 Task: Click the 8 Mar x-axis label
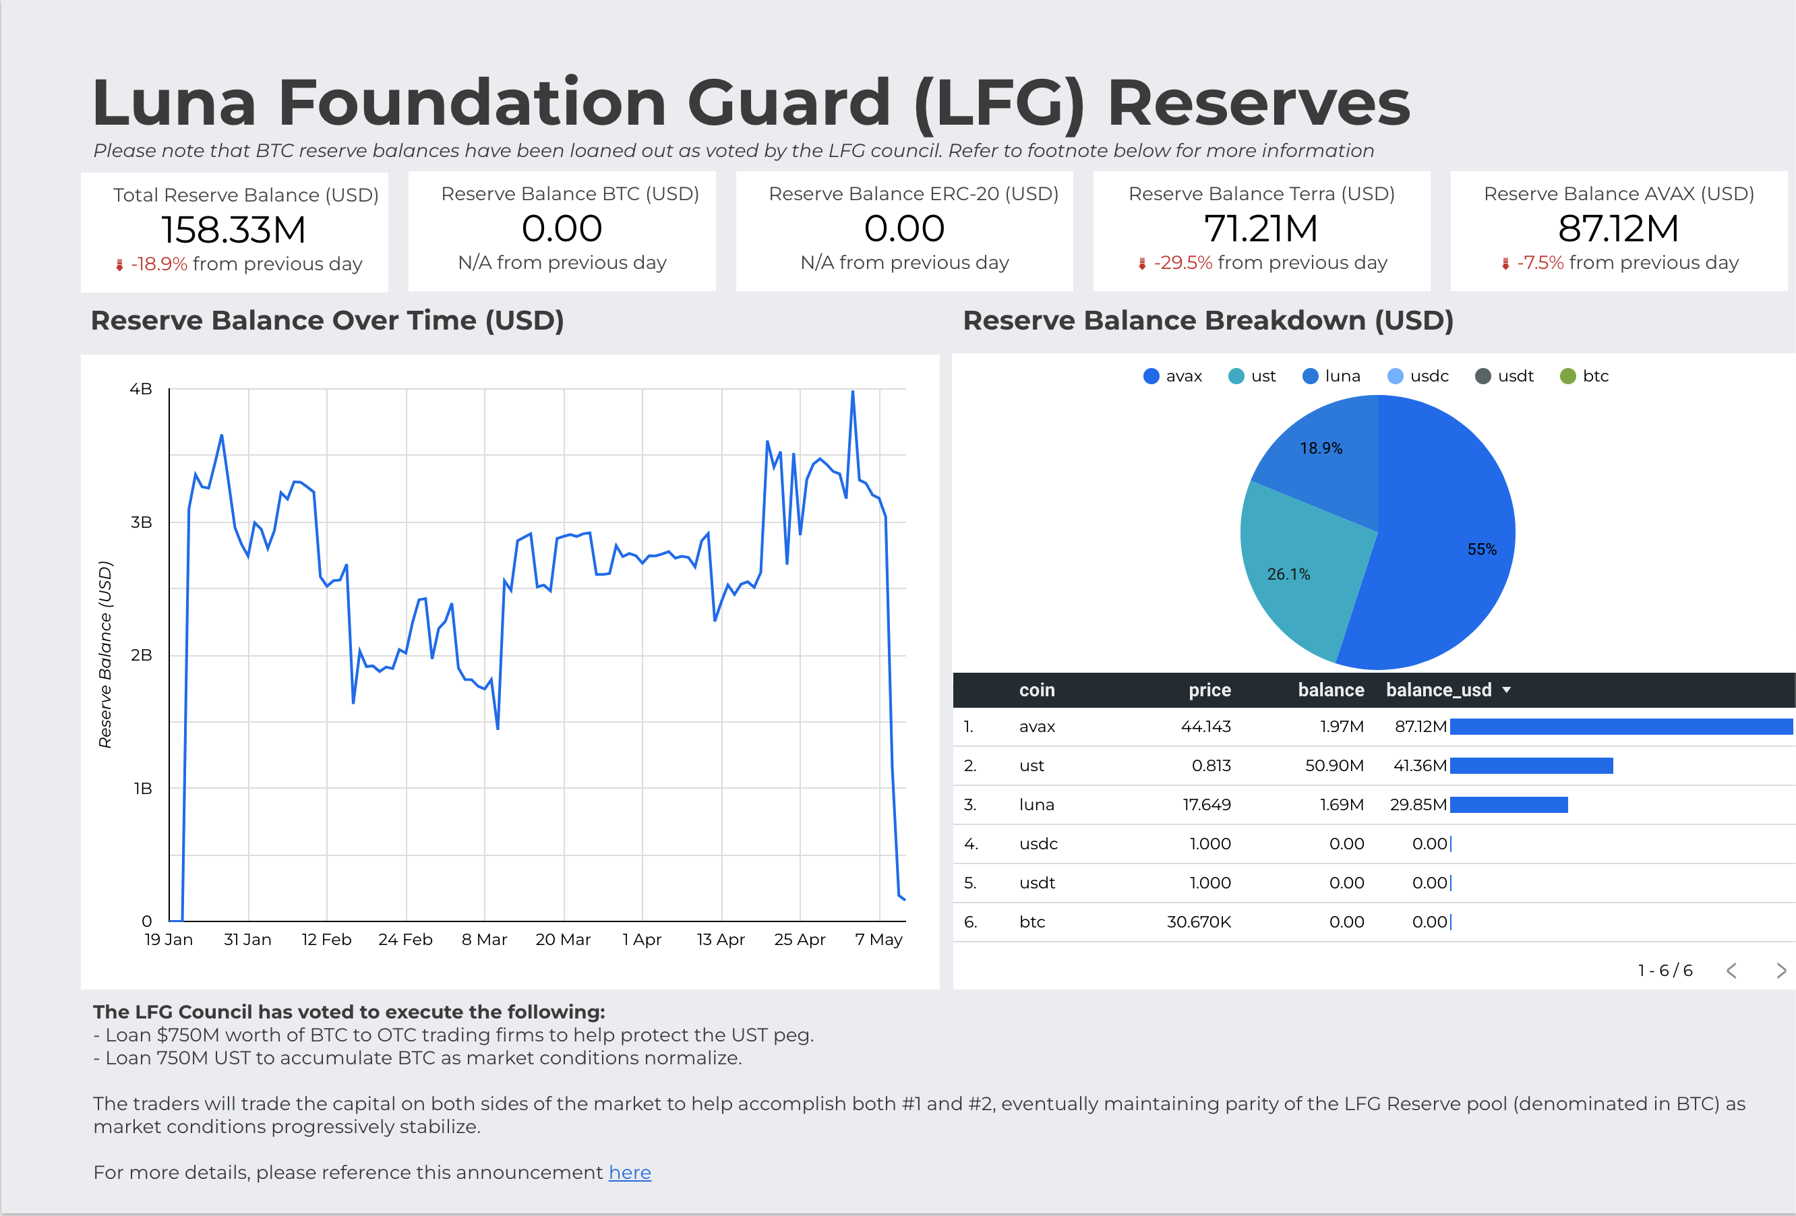point(484,940)
